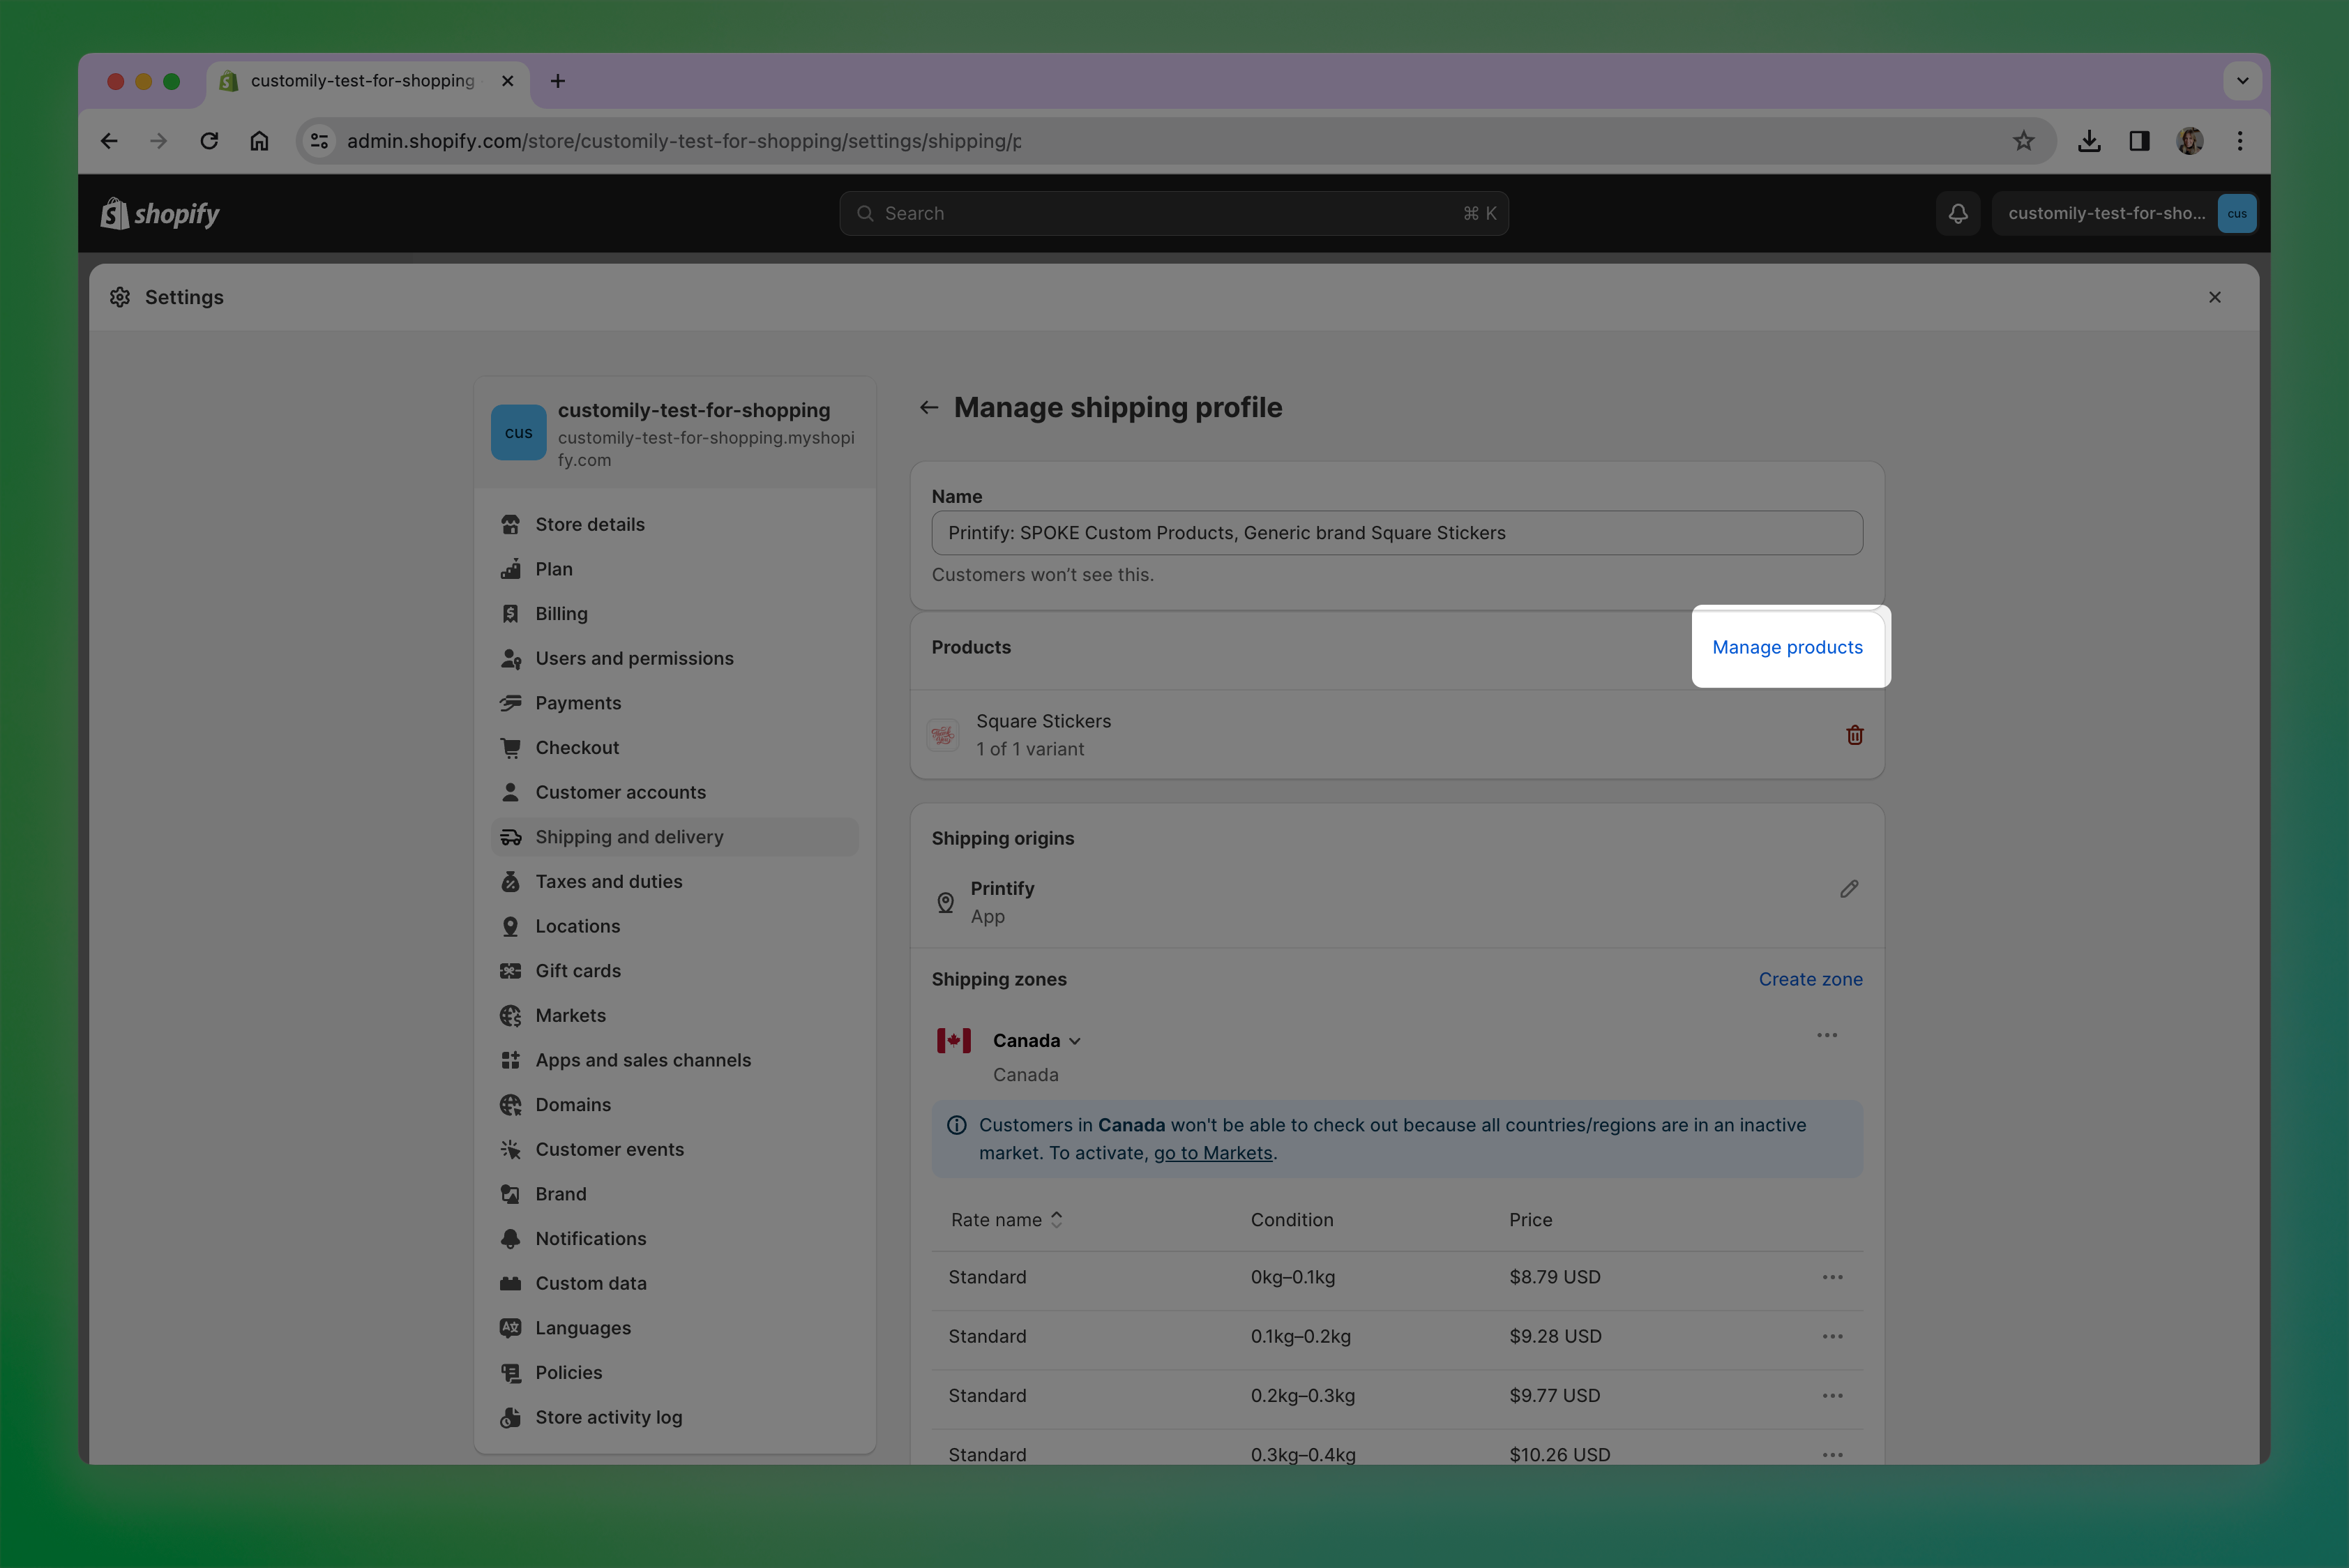Image resolution: width=2349 pixels, height=1568 pixels.
Task: Close the Settings panel
Action: [x=2215, y=297]
